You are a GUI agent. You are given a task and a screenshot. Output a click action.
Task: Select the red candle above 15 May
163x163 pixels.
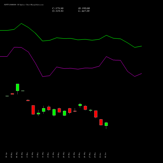coord(49,108)
